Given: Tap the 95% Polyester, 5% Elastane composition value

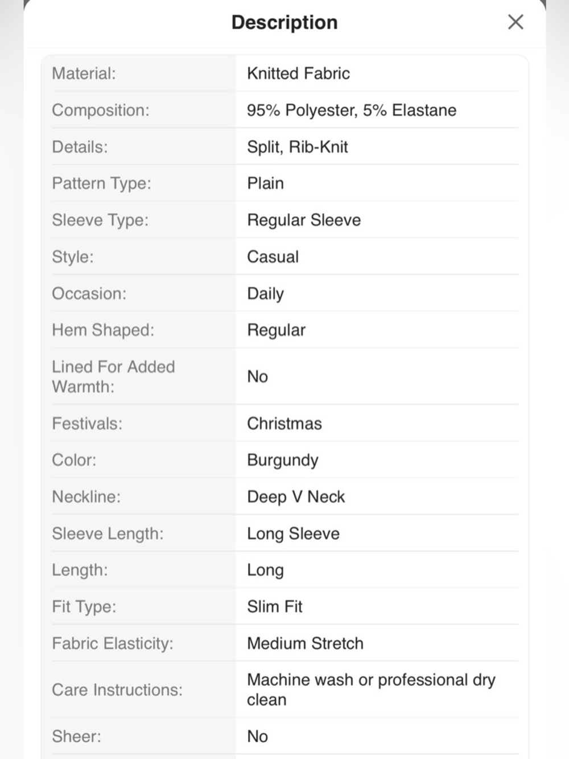Looking at the screenshot, I should tap(352, 110).
